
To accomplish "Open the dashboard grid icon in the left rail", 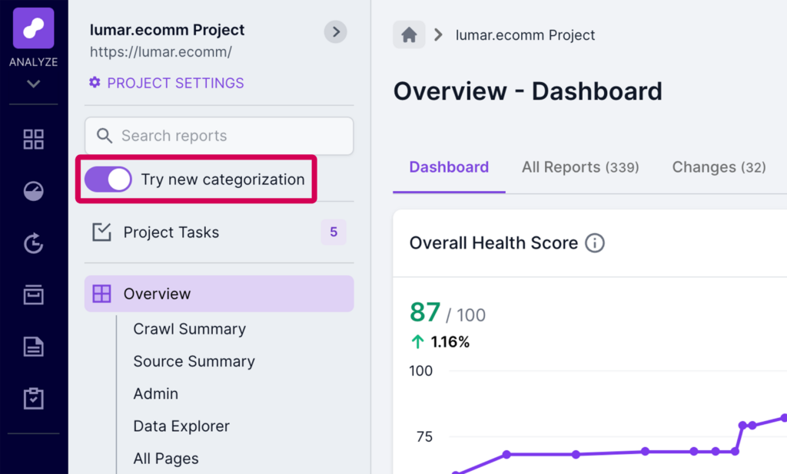I will 33,140.
